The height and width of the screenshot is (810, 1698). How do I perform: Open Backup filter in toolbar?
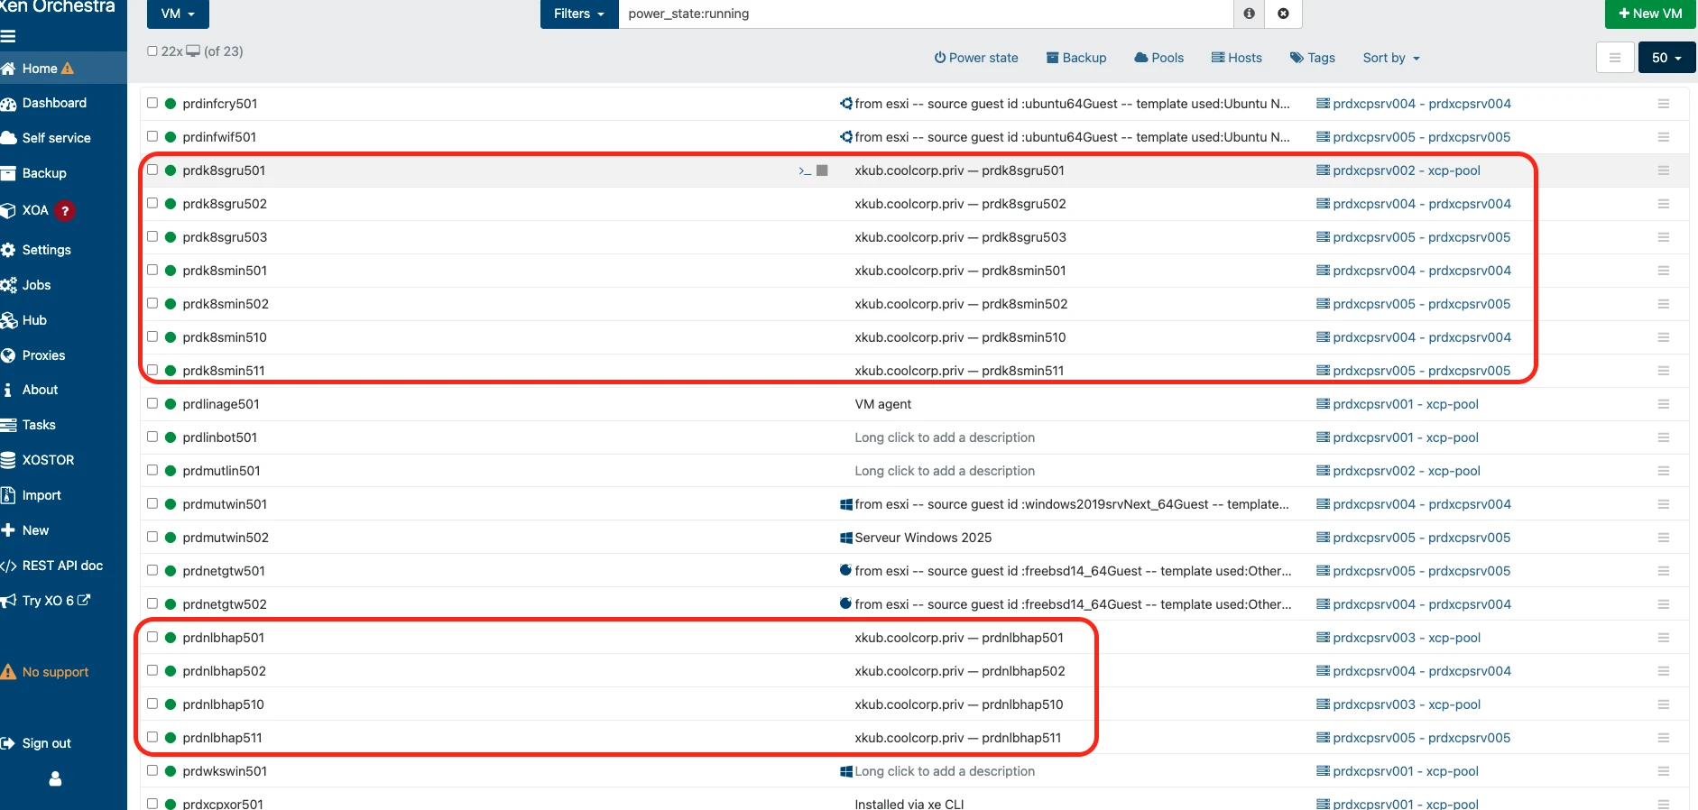point(1076,58)
